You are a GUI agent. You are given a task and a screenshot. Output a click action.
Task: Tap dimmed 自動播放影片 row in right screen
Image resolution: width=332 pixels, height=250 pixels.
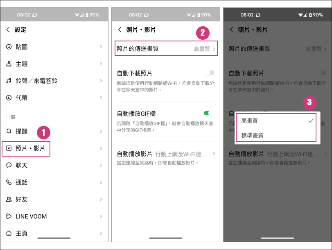tap(278, 157)
